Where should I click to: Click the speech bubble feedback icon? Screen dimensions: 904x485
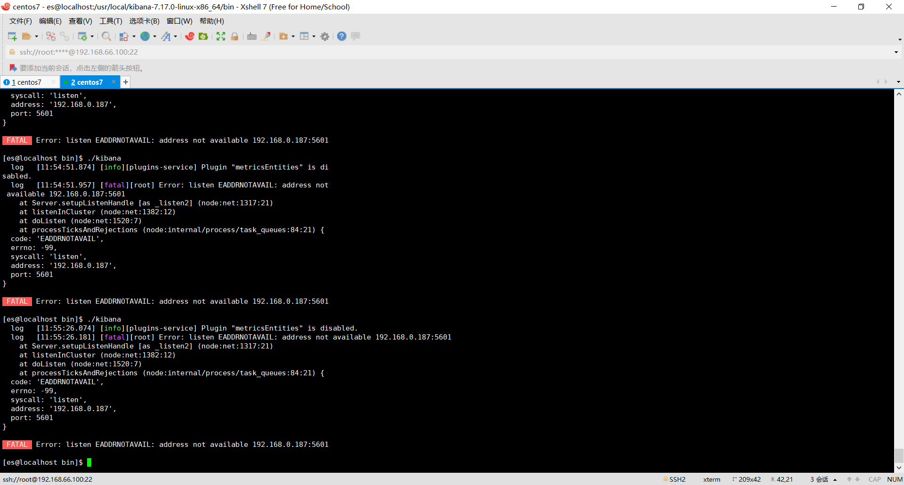tap(355, 36)
